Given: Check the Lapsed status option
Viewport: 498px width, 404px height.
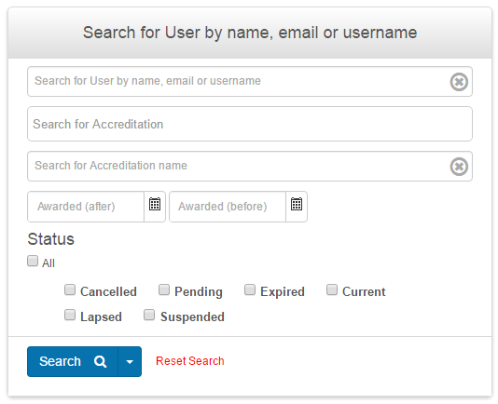Looking at the screenshot, I should 70,315.
